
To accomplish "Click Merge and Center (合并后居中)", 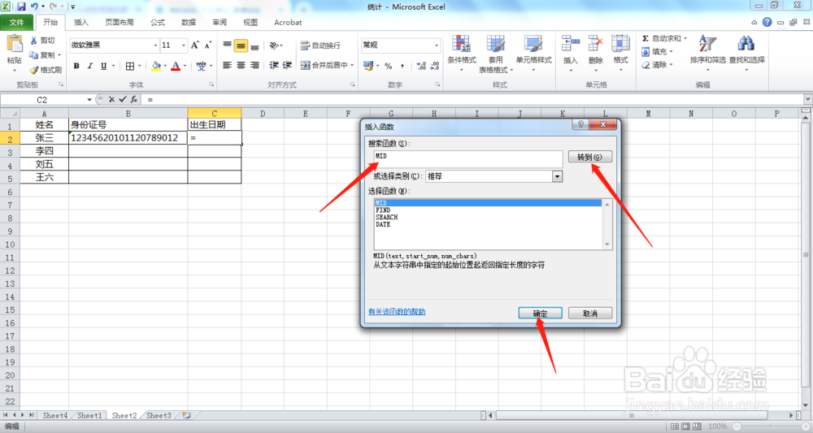I will click(324, 65).
